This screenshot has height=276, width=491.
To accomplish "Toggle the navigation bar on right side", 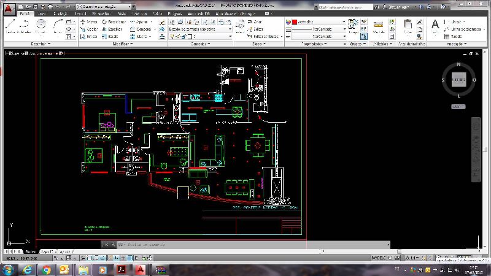I will (x=476, y=149).
